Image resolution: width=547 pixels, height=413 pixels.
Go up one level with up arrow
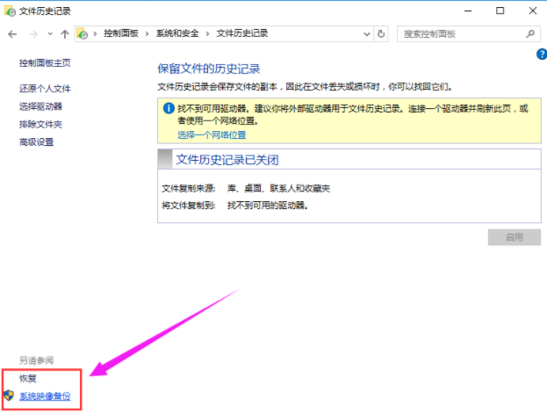pyautogui.click(x=64, y=33)
